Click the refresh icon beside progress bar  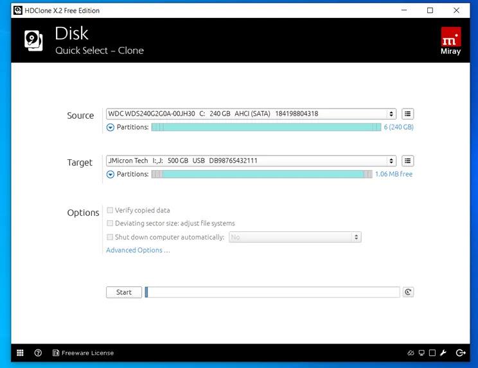[x=408, y=292]
